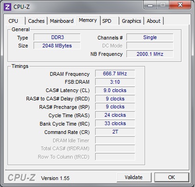The image size is (195, 187).
Task: Select the Mainboard tab
Action: click(x=62, y=21)
